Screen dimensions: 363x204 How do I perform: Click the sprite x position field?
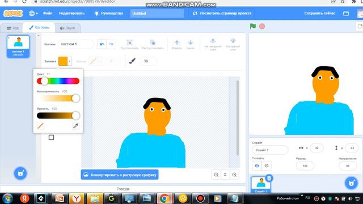pyautogui.click(x=316, y=148)
